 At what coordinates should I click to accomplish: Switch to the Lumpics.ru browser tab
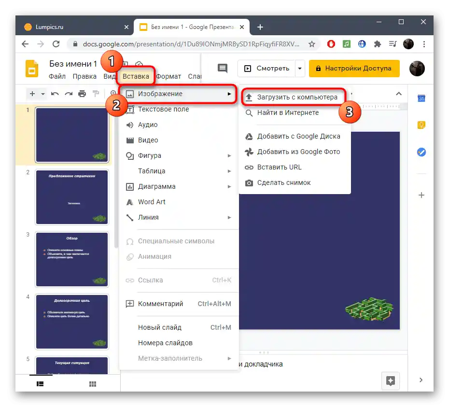coord(74,27)
